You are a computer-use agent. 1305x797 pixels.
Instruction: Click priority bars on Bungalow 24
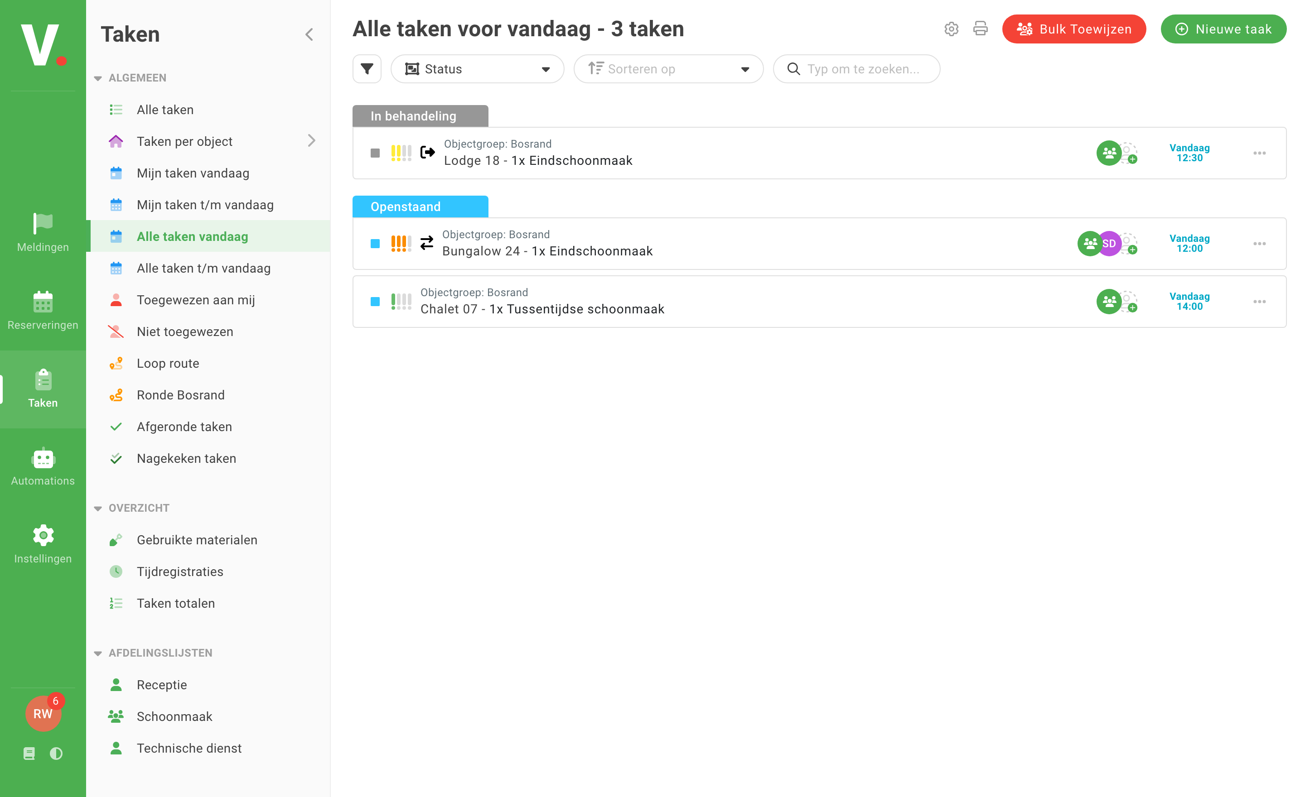(x=401, y=244)
